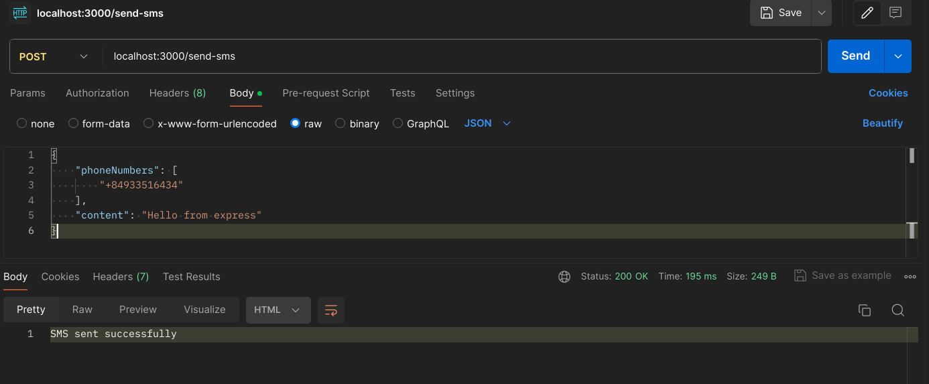Select the none body type

click(x=22, y=123)
